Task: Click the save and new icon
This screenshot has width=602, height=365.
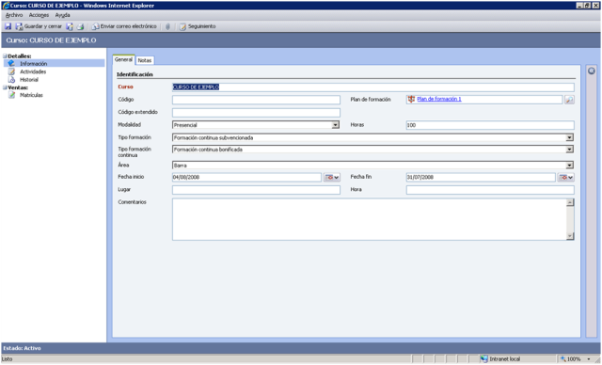Action: point(70,26)
